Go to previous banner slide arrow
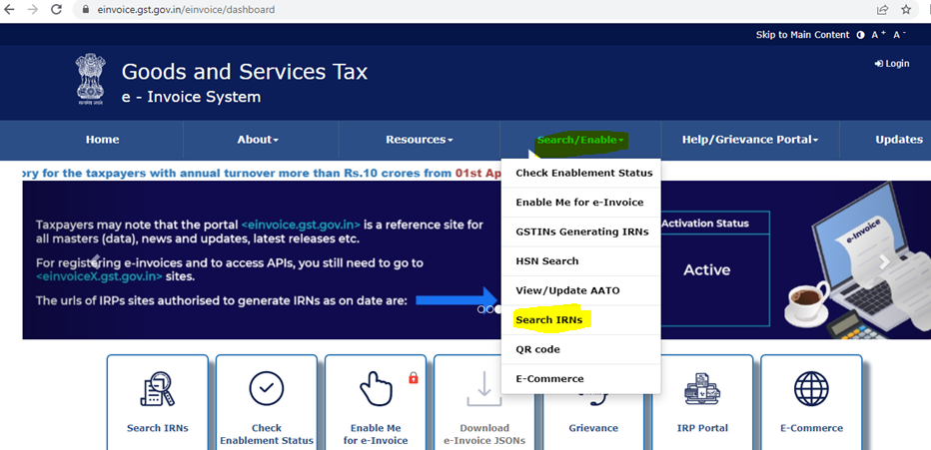Screen dimensions: 931x450 95,261
